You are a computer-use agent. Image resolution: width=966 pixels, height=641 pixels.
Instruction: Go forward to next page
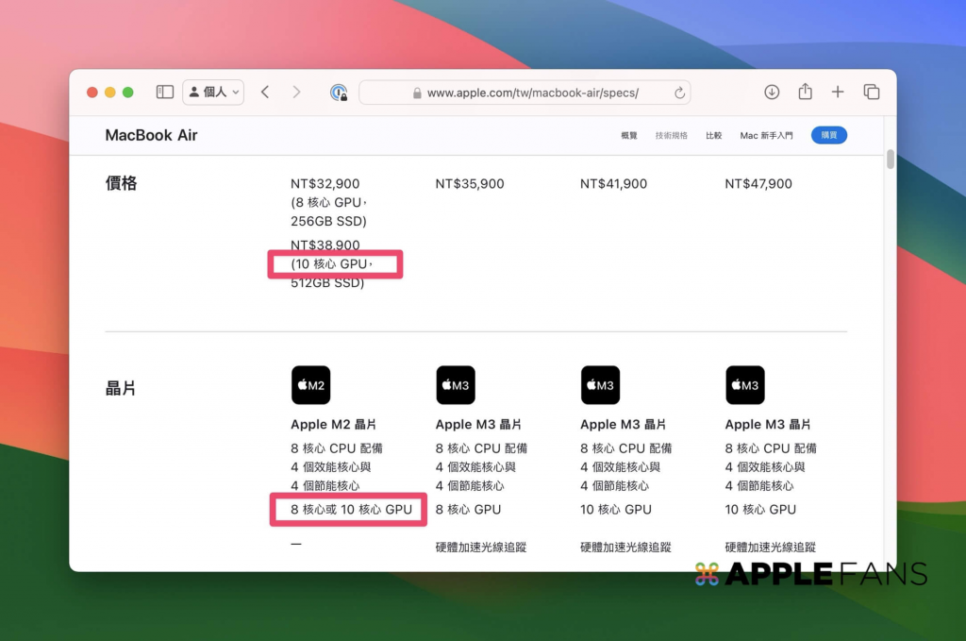pyautogui.click(x=296, y=93)
